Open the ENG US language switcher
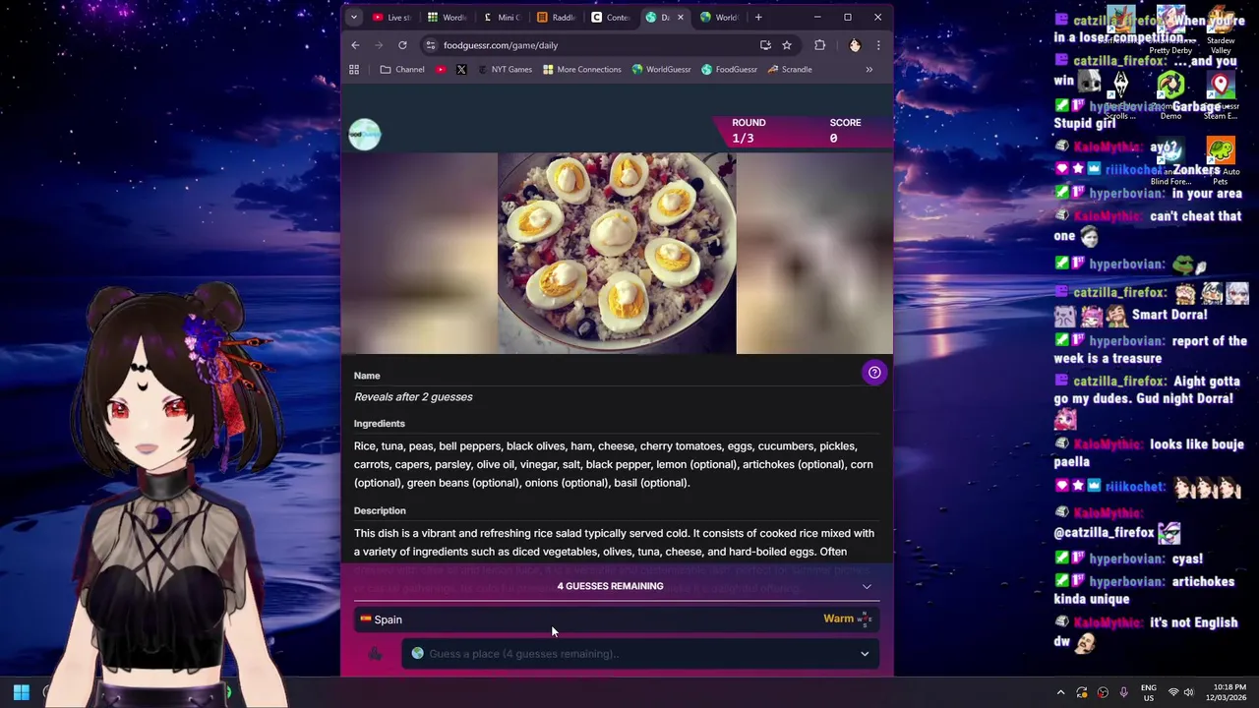The width and height of the screenshot is (1259, 708). click(1149, 692)
